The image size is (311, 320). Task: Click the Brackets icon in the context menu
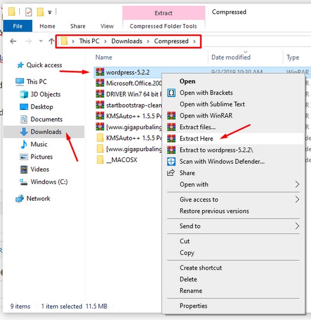coord(171,93)
